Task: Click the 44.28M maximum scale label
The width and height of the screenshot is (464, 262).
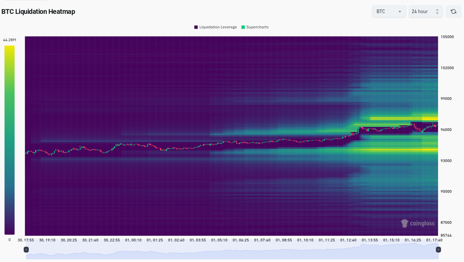Action: [9, 40]
